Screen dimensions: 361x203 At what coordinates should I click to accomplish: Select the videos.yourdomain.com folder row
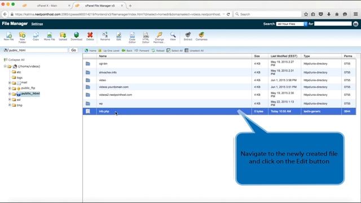[x=219, y=87]
